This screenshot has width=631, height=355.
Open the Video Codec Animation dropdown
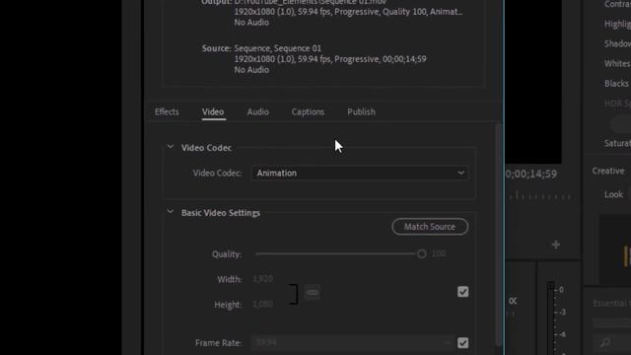pyautogui.click(x=360, y=174)
